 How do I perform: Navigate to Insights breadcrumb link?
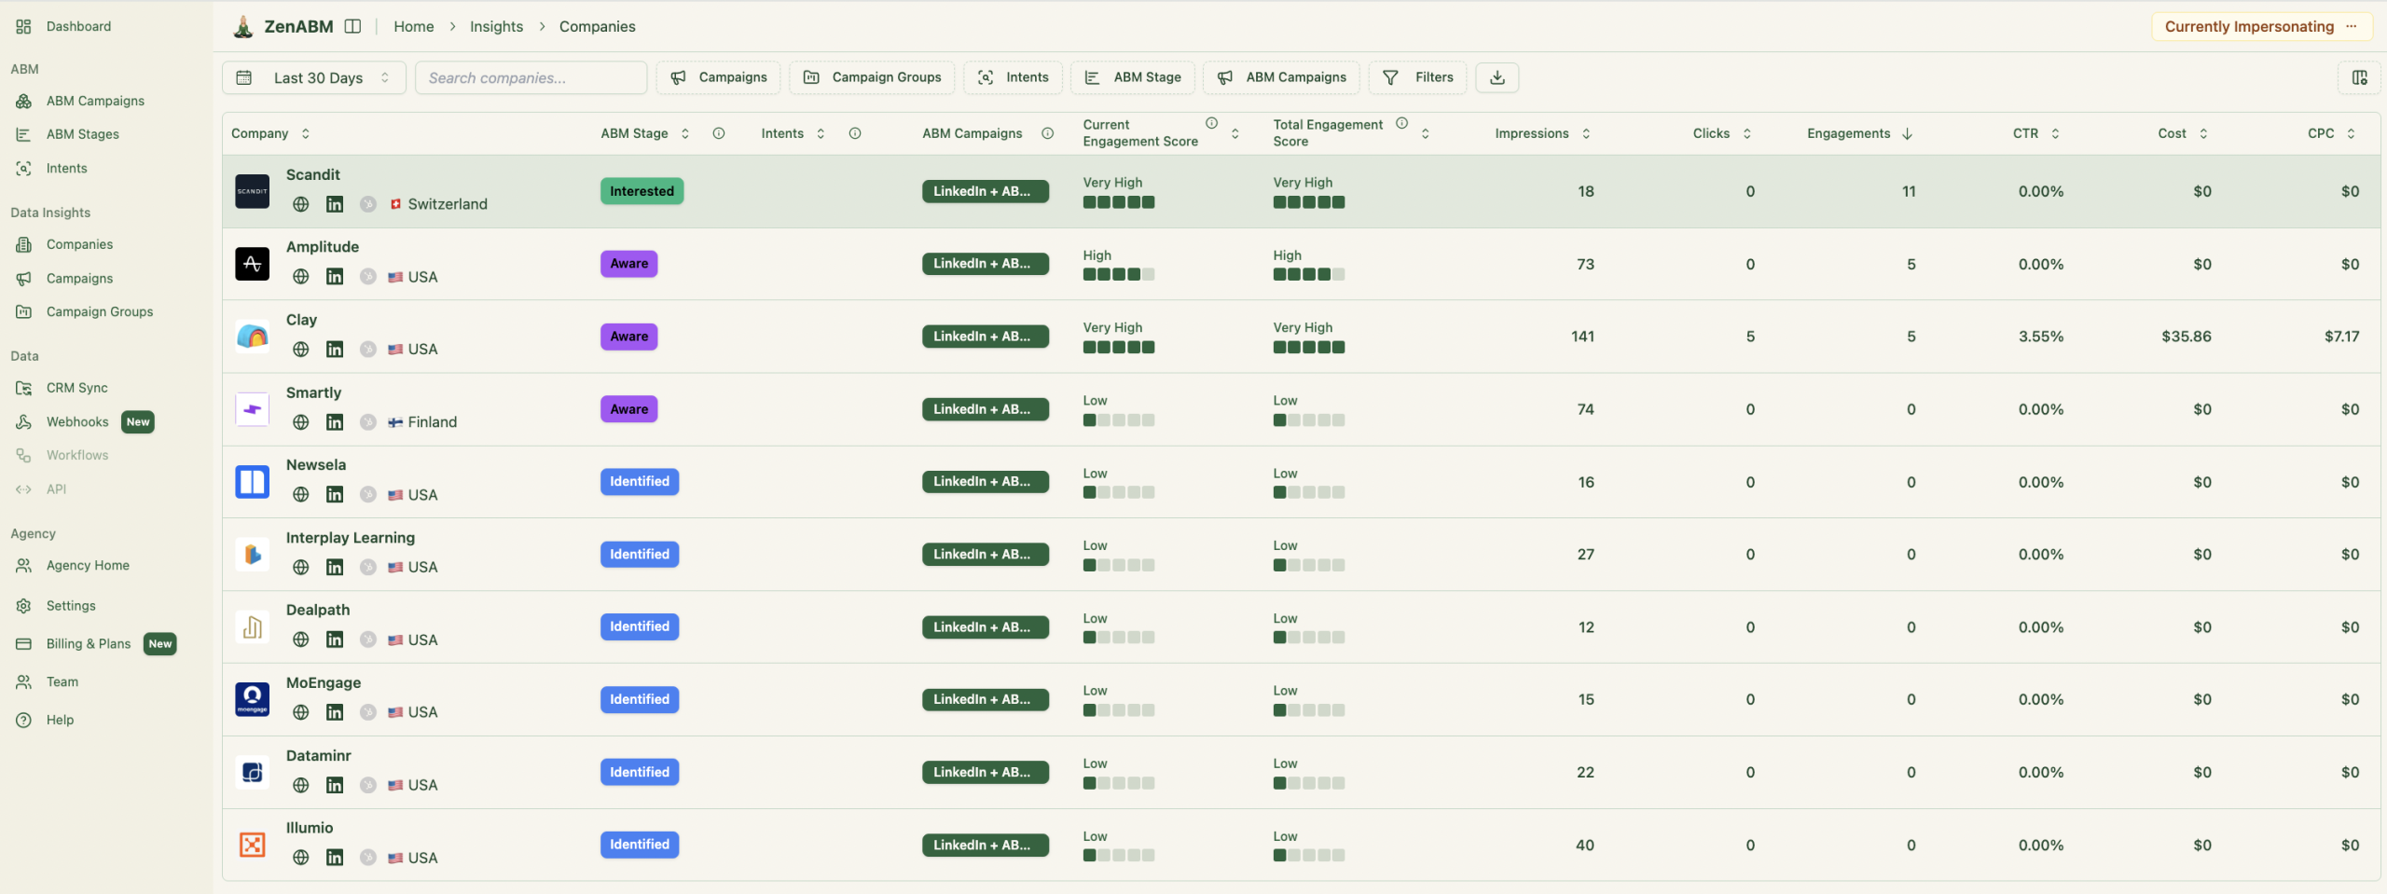(496, 26)
